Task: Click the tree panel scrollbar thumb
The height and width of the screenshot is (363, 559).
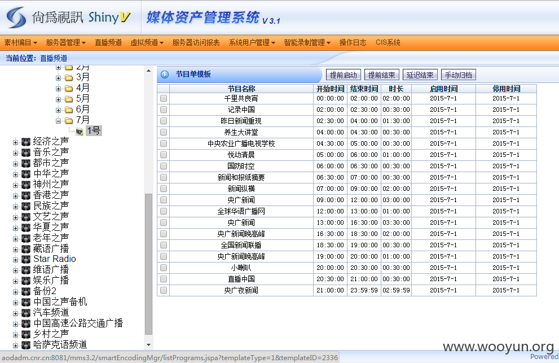Action: click(149, 264)
